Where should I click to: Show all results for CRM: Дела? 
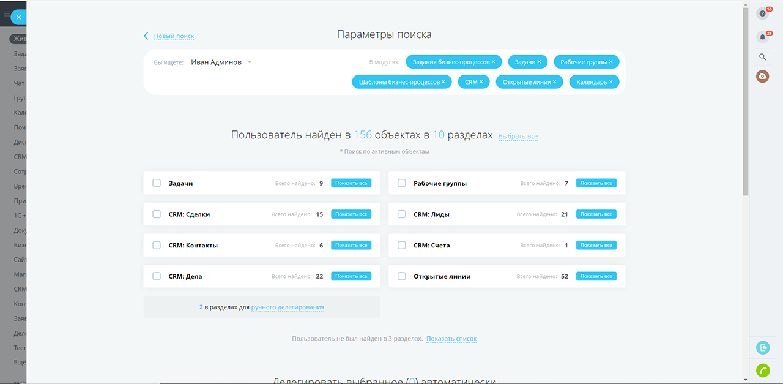click(x=351, y=276)
